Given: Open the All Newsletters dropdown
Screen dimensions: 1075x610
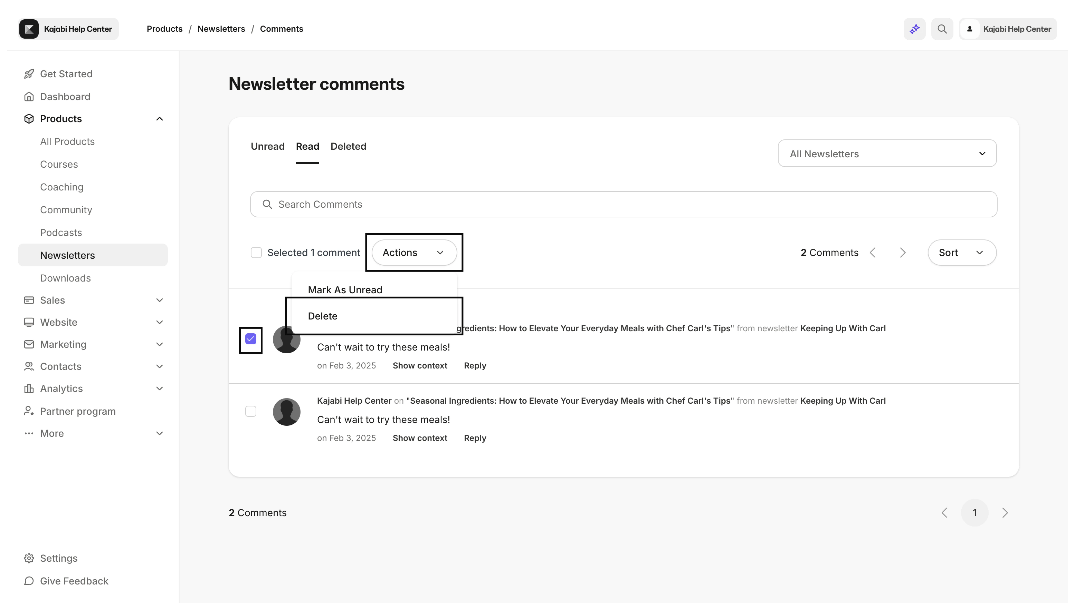Looking at the screenshot, I should 887,153.
